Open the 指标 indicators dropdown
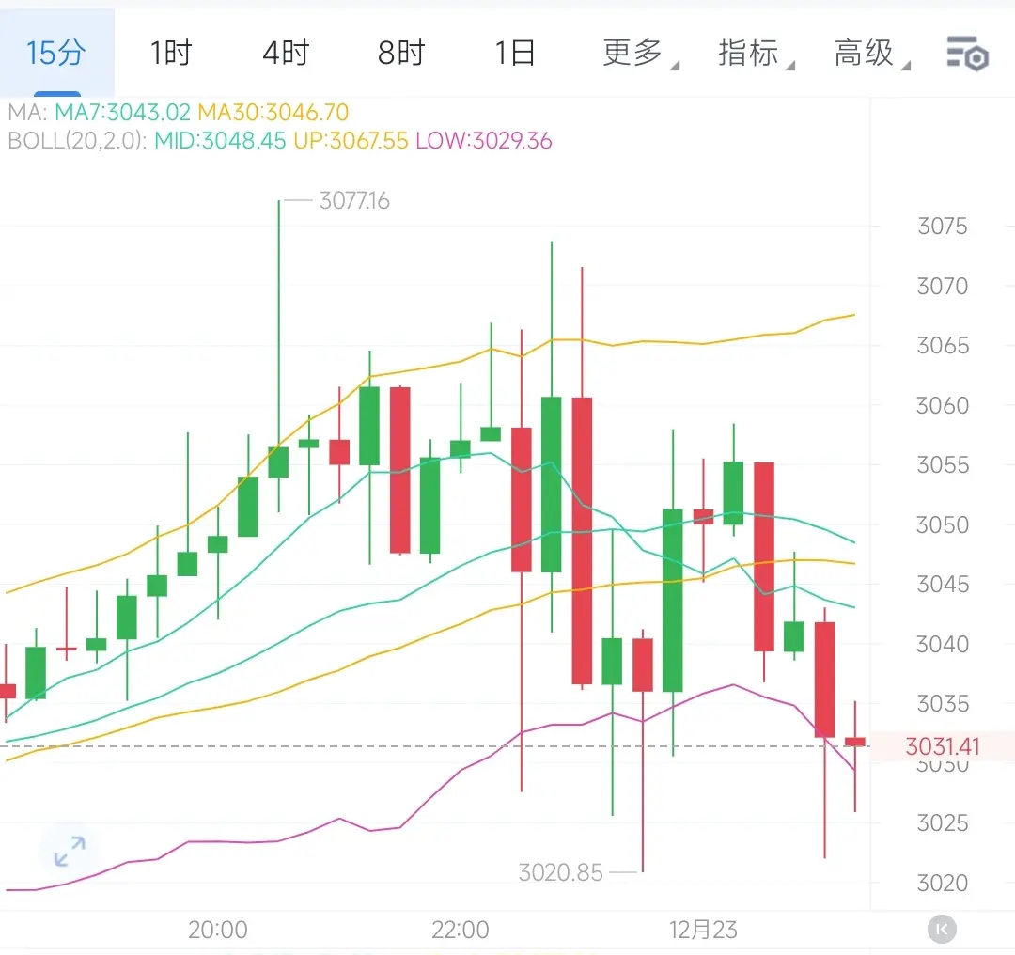1015x955 pixels. click(756, 53)
